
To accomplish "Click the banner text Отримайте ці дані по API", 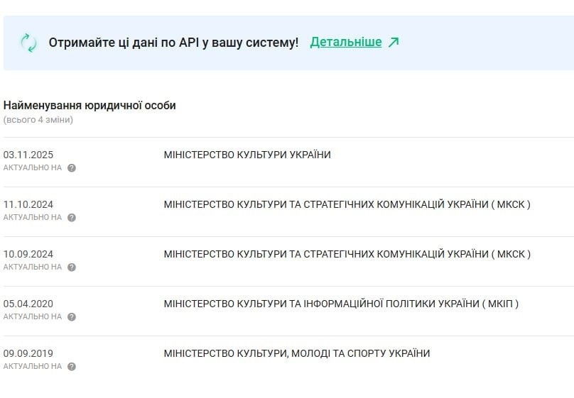I will [x=173, y=43].
